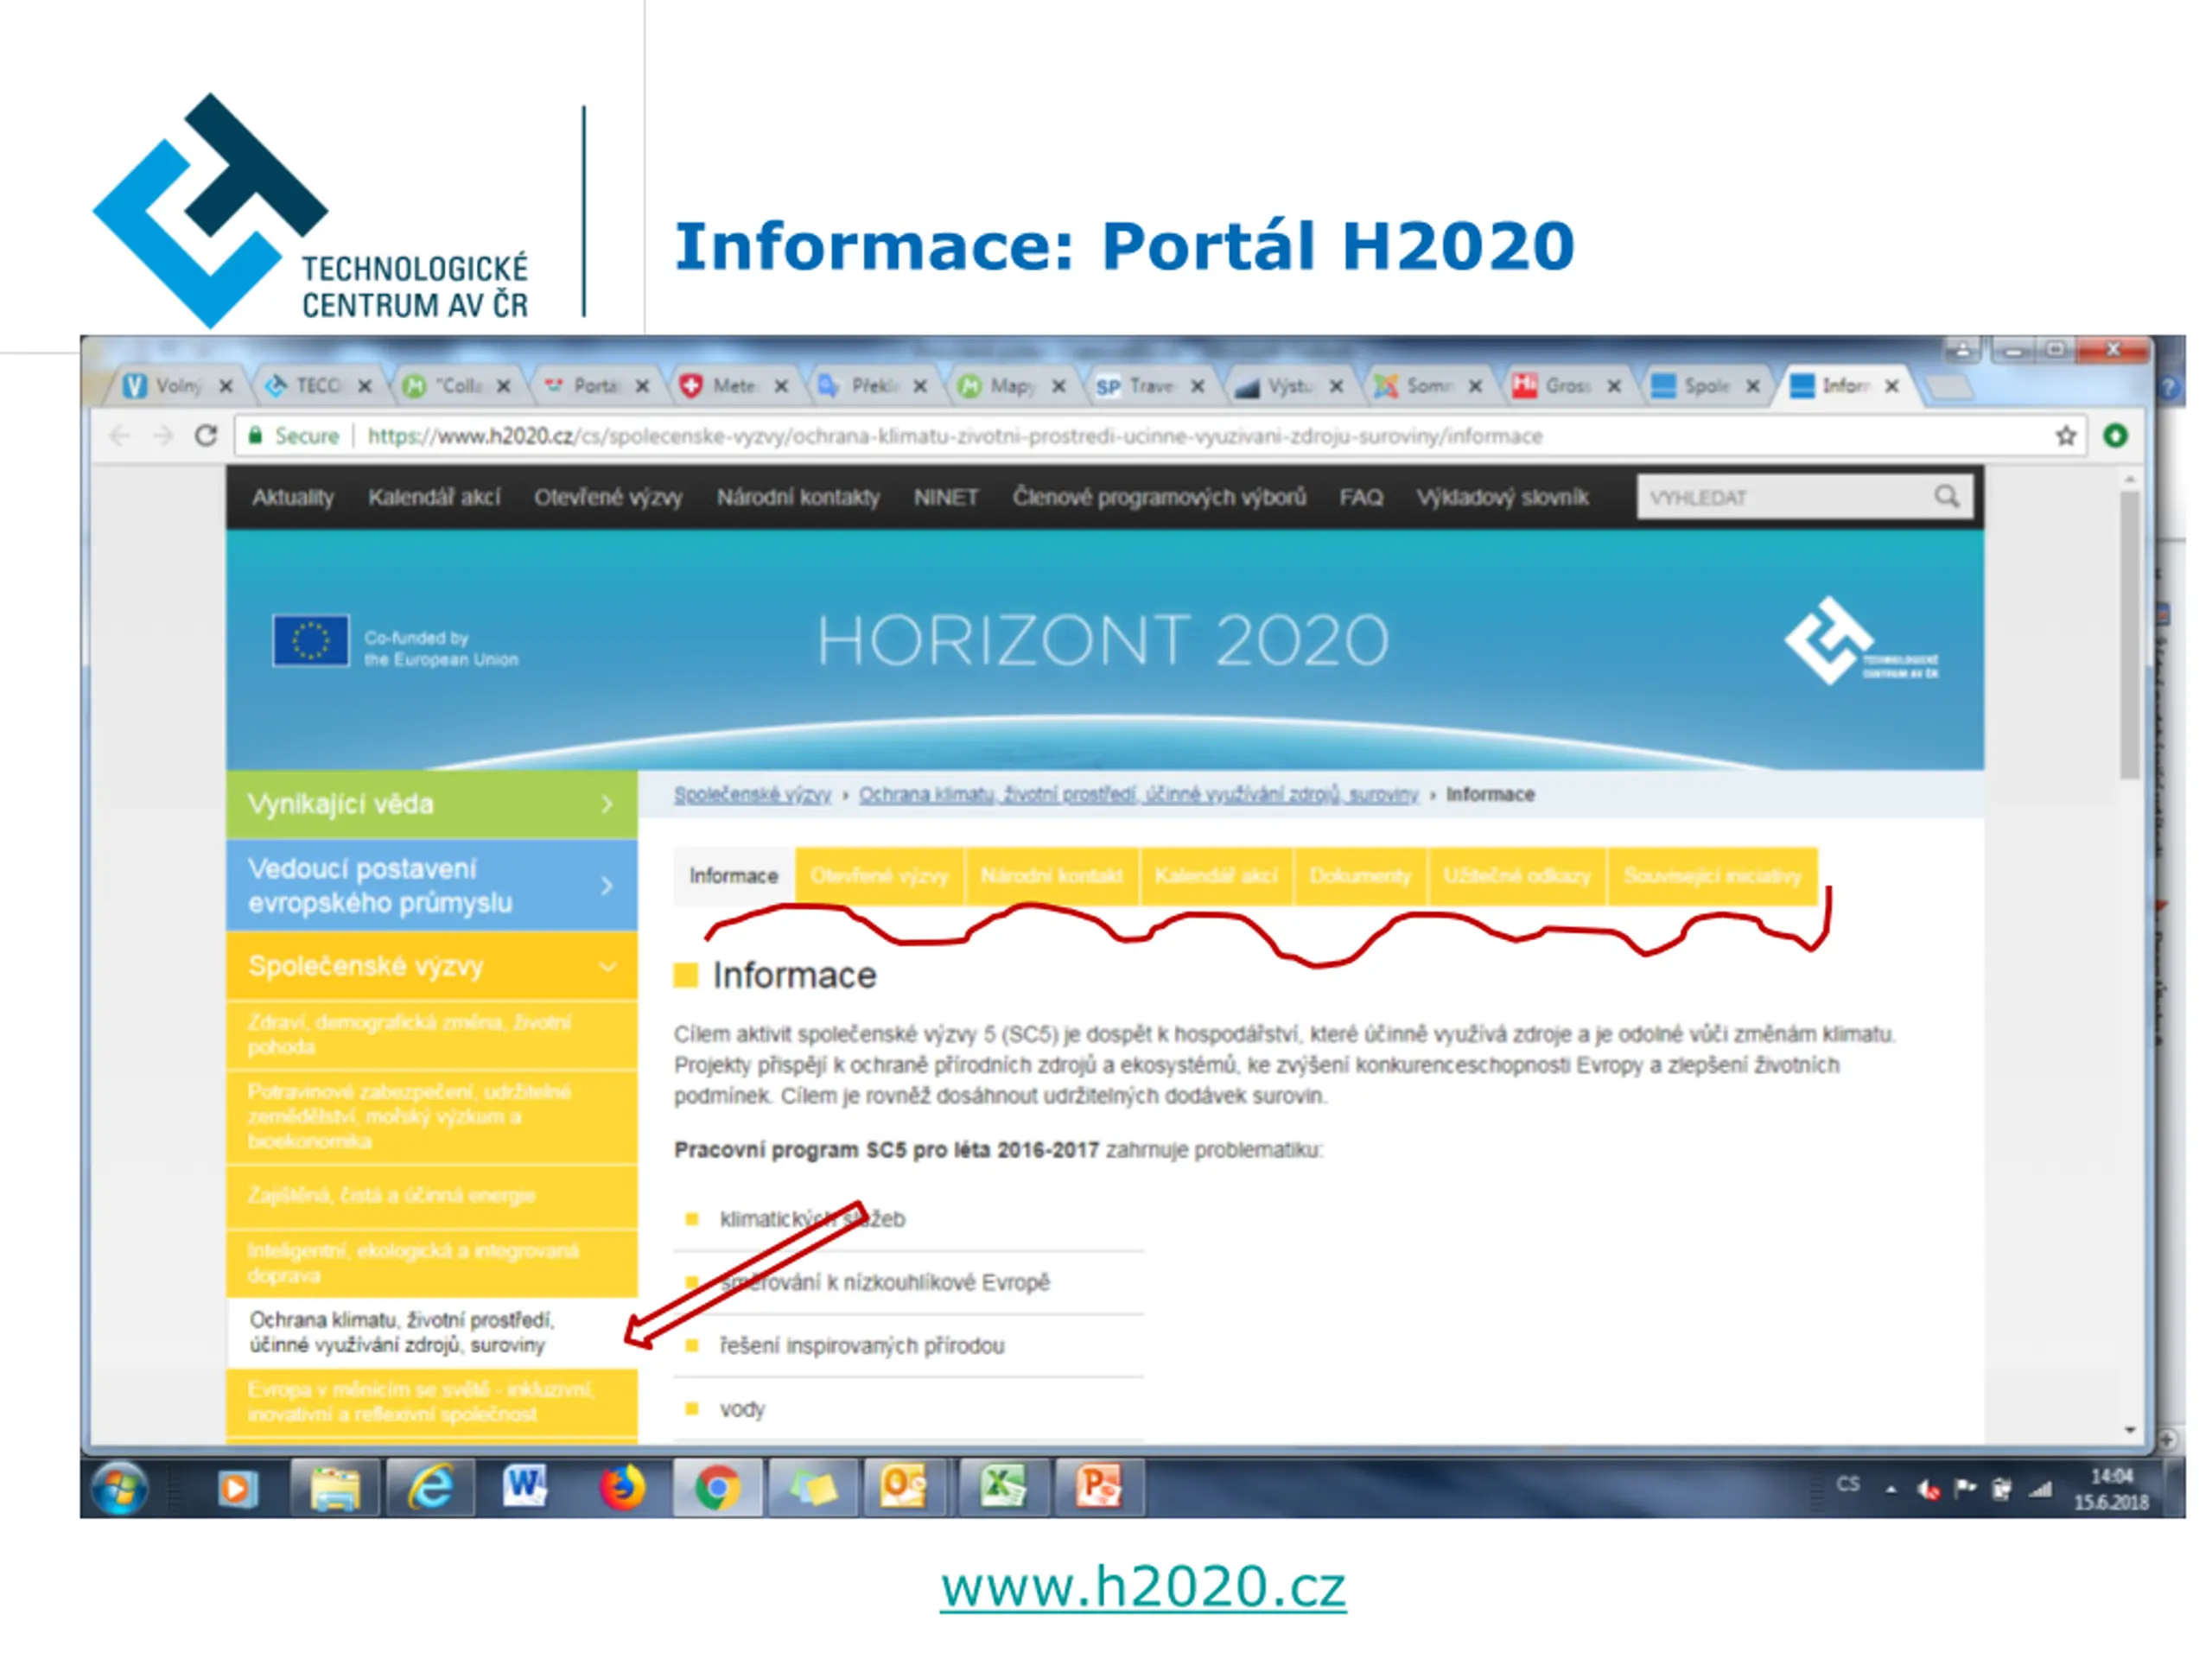Reload the page with the refresh icon
2212x1659 pixels.
[206, 436]
